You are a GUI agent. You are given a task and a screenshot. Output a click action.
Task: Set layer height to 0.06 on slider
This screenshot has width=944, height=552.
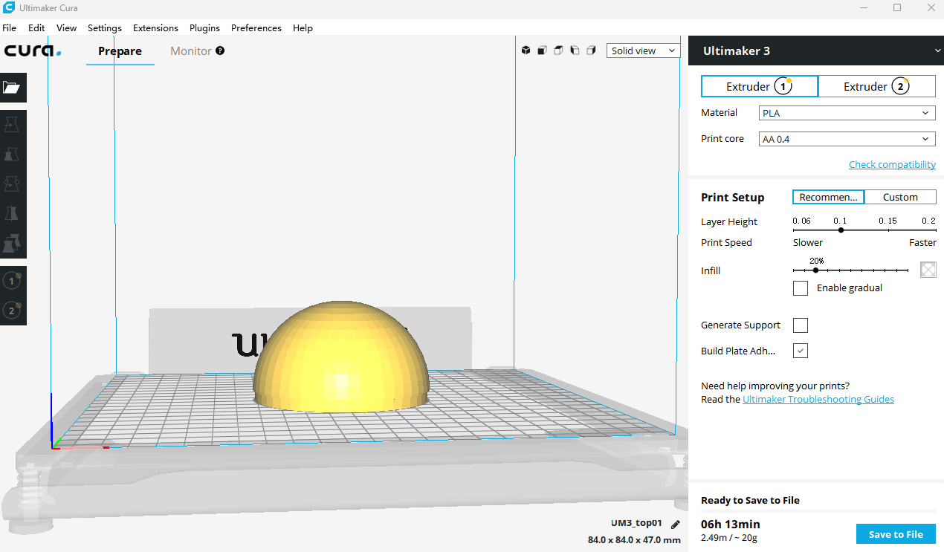(795, 230)
